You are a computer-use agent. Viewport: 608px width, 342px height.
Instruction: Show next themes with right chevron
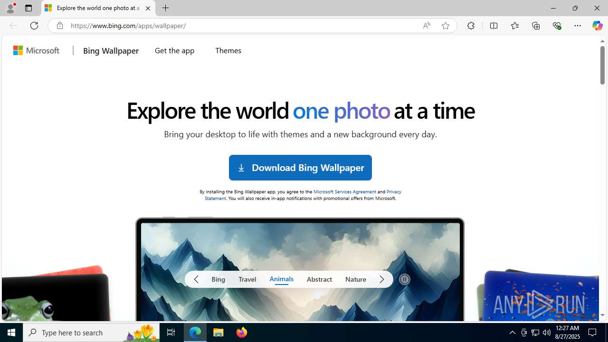382,279
